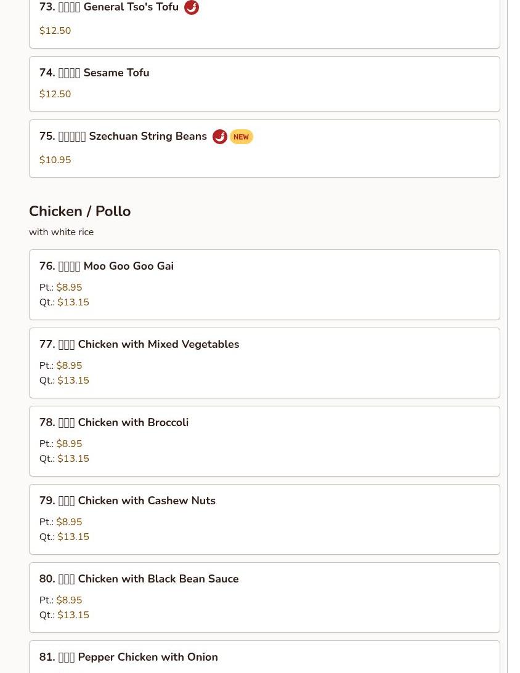Viewport: 520px width, 673px height.
Task: Choose quart price for Moo Goo Goo Gai
Action: click(73, 302)
